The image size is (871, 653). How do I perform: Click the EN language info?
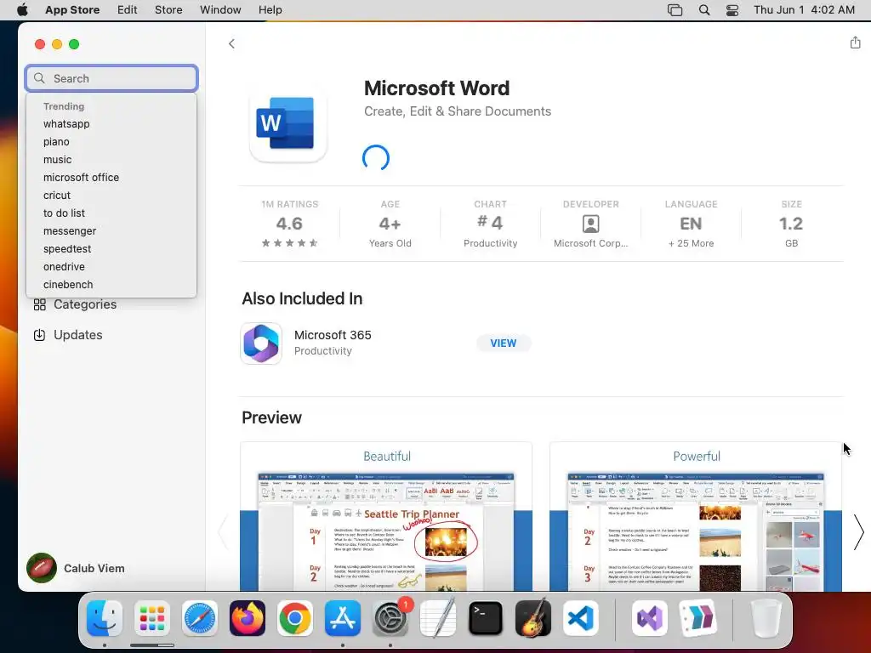click(691, 224)
